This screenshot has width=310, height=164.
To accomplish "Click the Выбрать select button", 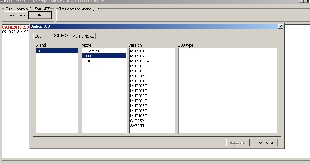I will pos(238,142).
